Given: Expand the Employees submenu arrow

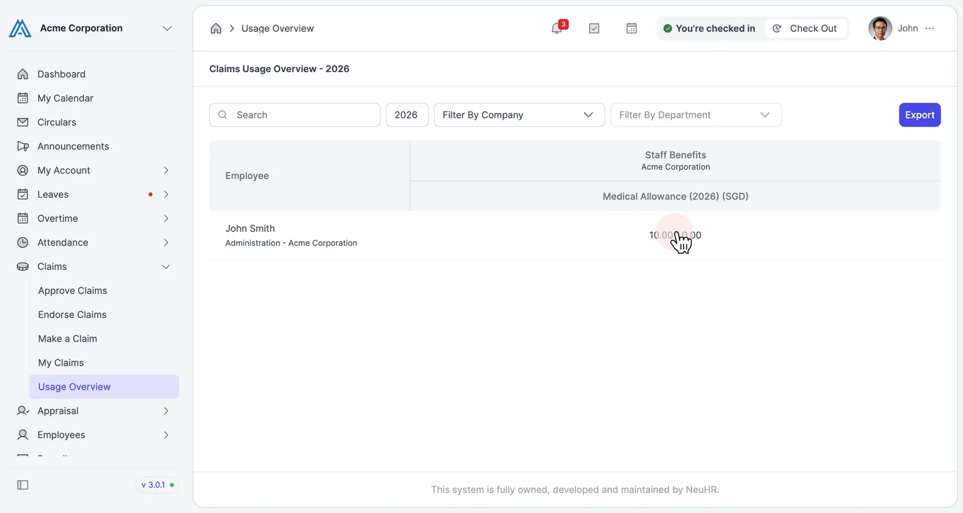Looking at the screenshot, I should click(166, 435).
